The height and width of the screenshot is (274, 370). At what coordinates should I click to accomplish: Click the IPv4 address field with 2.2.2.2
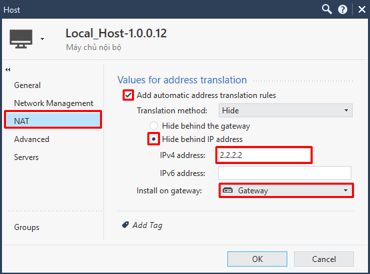click(x=264, y=155)
